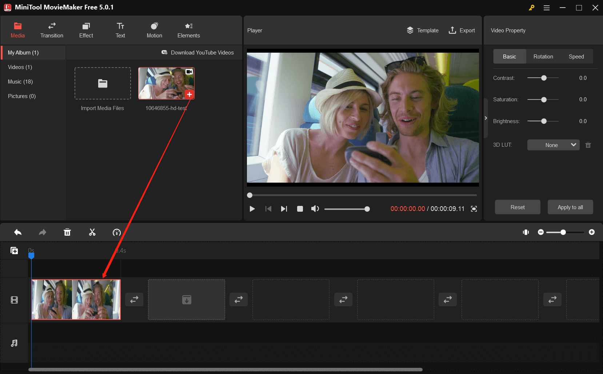Open the Text titles tab
Image resolution: width=603 pixels, height=374 pixels.
[120, 31]
